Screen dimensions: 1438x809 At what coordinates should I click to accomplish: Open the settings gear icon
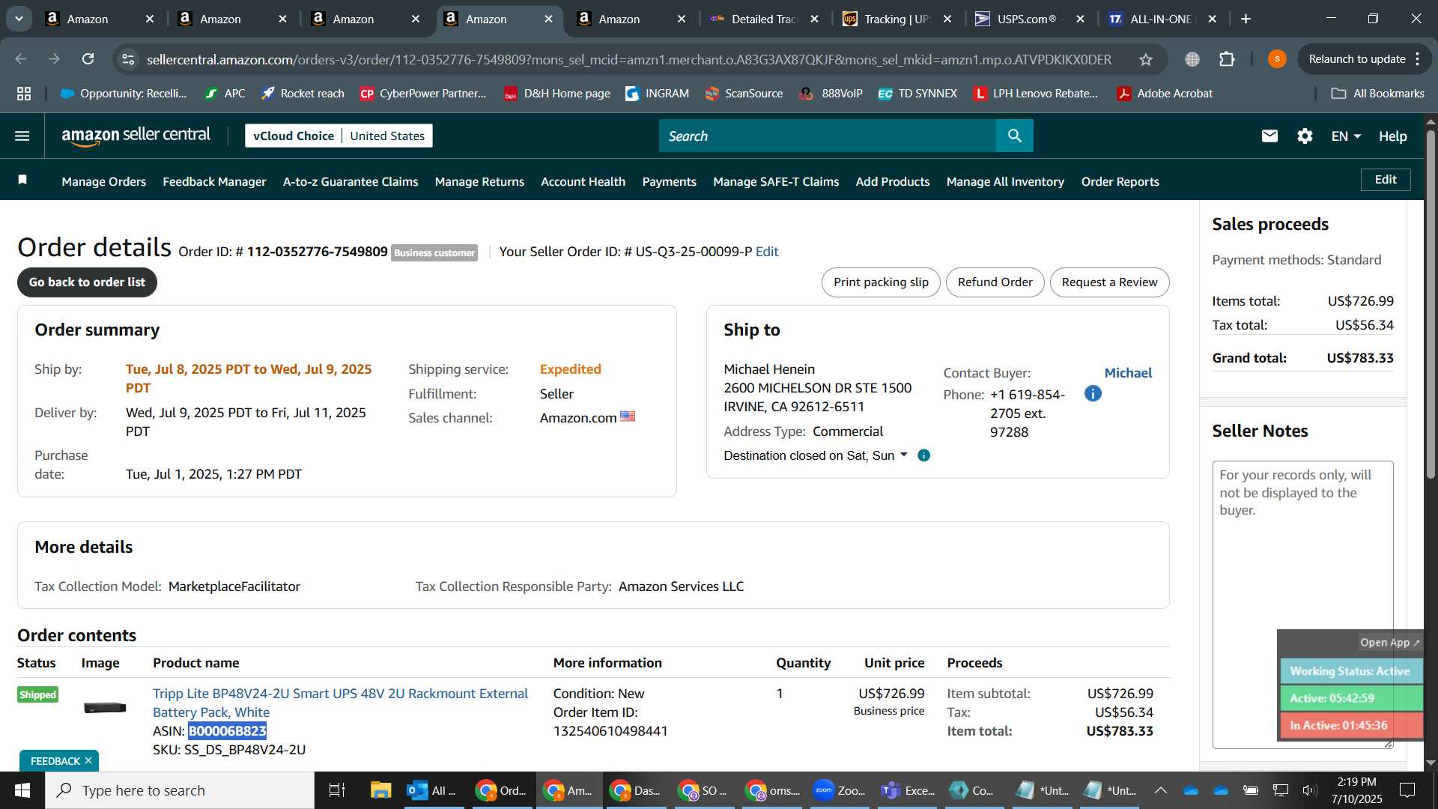click(1305, 136)
